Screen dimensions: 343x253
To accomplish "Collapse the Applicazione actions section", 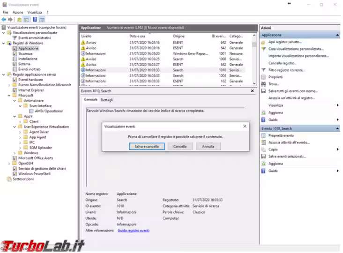I will click(337, 35).
